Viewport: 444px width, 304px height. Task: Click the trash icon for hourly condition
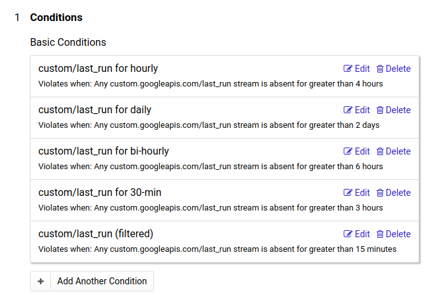(380, 69)
